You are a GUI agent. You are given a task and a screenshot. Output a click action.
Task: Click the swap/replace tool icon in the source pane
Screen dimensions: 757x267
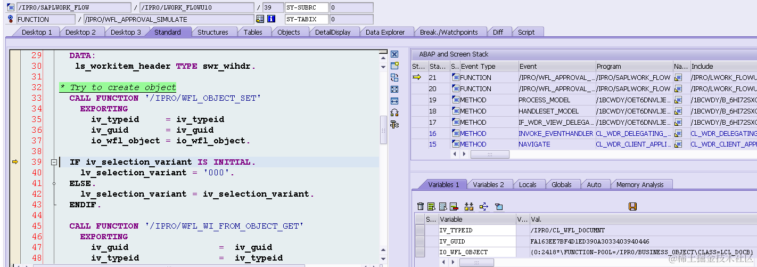(394, 77)
